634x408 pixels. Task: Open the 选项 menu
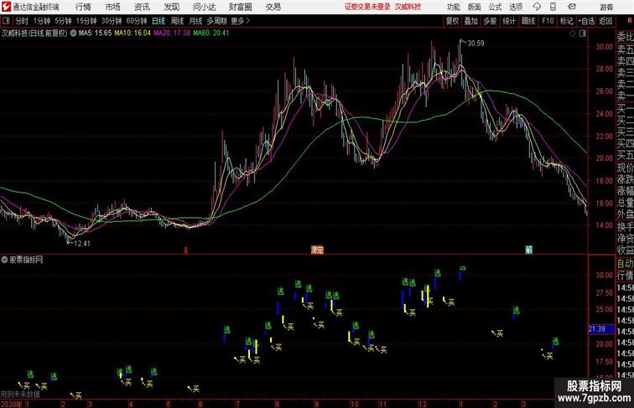[x=516, y=7]
